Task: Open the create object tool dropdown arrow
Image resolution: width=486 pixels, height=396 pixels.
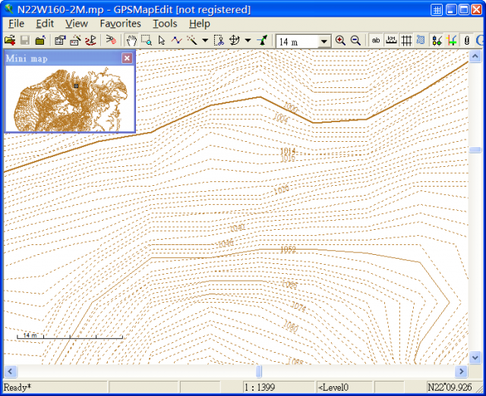Action: pyautogui.click(x=205, y=40)
